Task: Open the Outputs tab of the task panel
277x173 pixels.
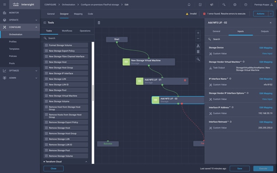Action: pos(265,31)
